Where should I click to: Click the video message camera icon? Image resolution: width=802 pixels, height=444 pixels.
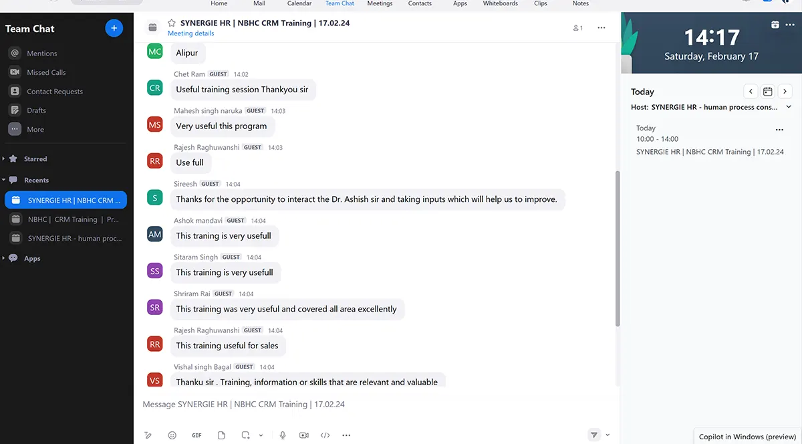coord(304,435)
